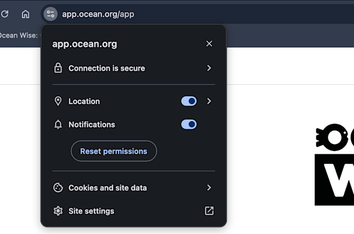Click the app.ocean.org popup title
This screenshot has height=234, width=354.
pos(85,44)
